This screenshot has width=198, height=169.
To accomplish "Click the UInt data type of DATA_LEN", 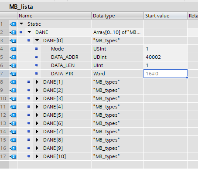I will [x=118, y=65].
